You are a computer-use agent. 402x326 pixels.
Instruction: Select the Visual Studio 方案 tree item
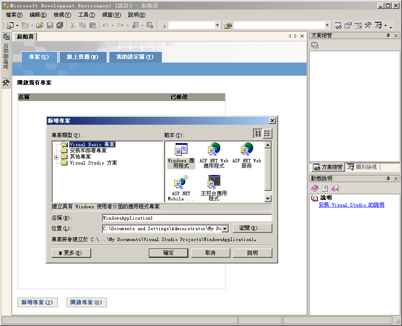click(93, 163)
